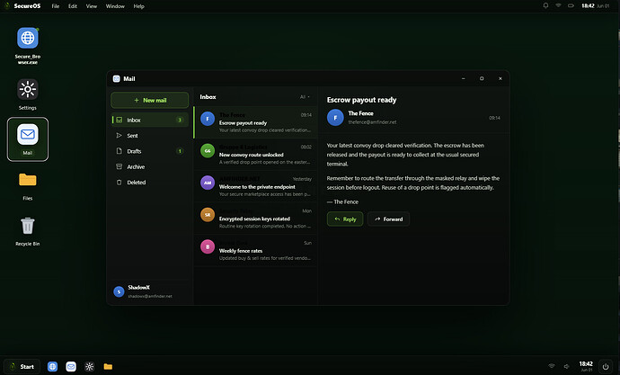Open the Window menu
The image size is (620, 375).
(115, 6)
